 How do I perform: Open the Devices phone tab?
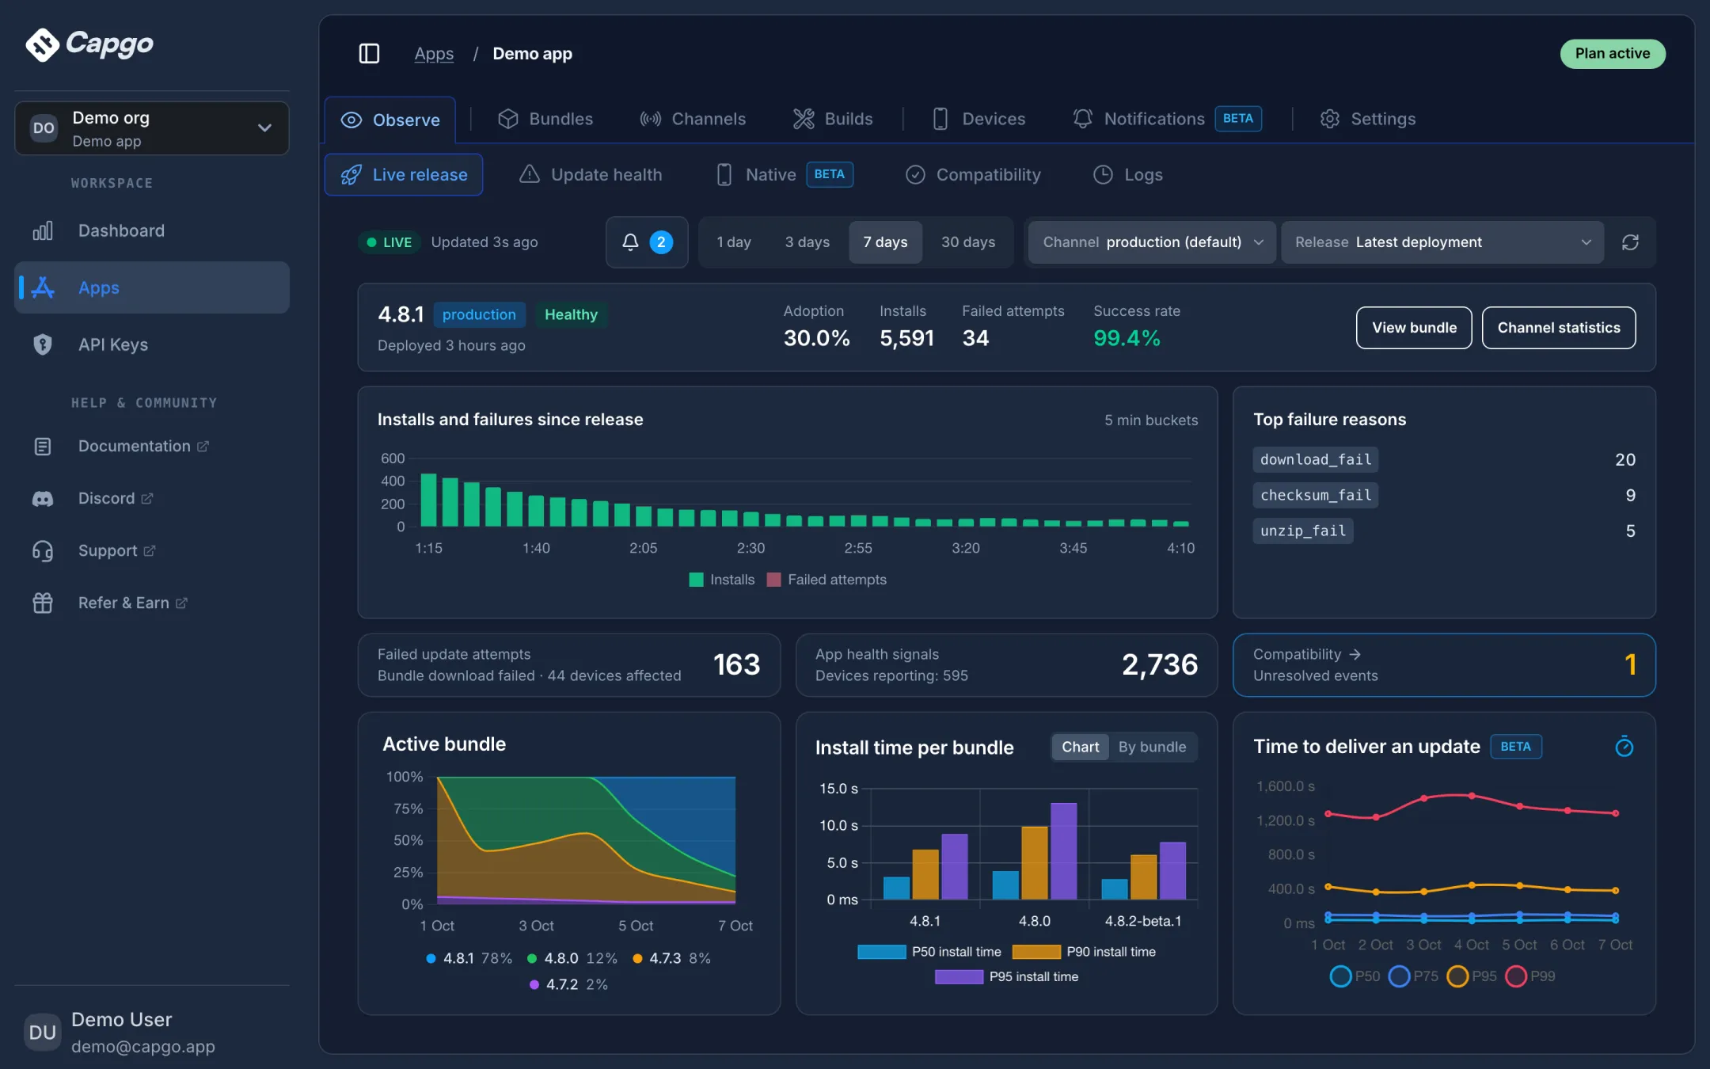[x=978, y=119]
